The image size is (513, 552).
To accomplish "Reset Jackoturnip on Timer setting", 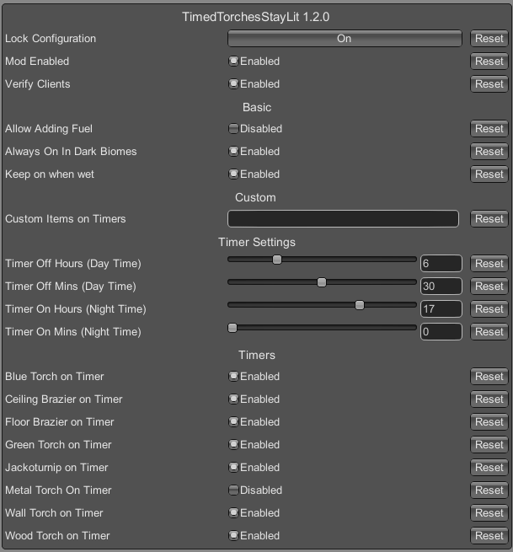I will (489, 468).
